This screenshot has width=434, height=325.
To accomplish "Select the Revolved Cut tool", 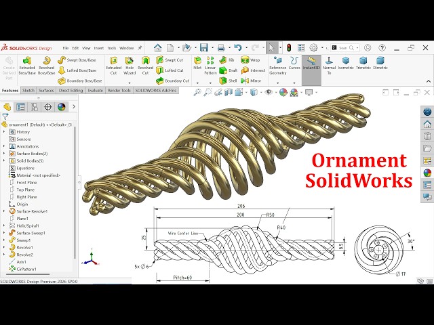I will (x=145, y=66).
